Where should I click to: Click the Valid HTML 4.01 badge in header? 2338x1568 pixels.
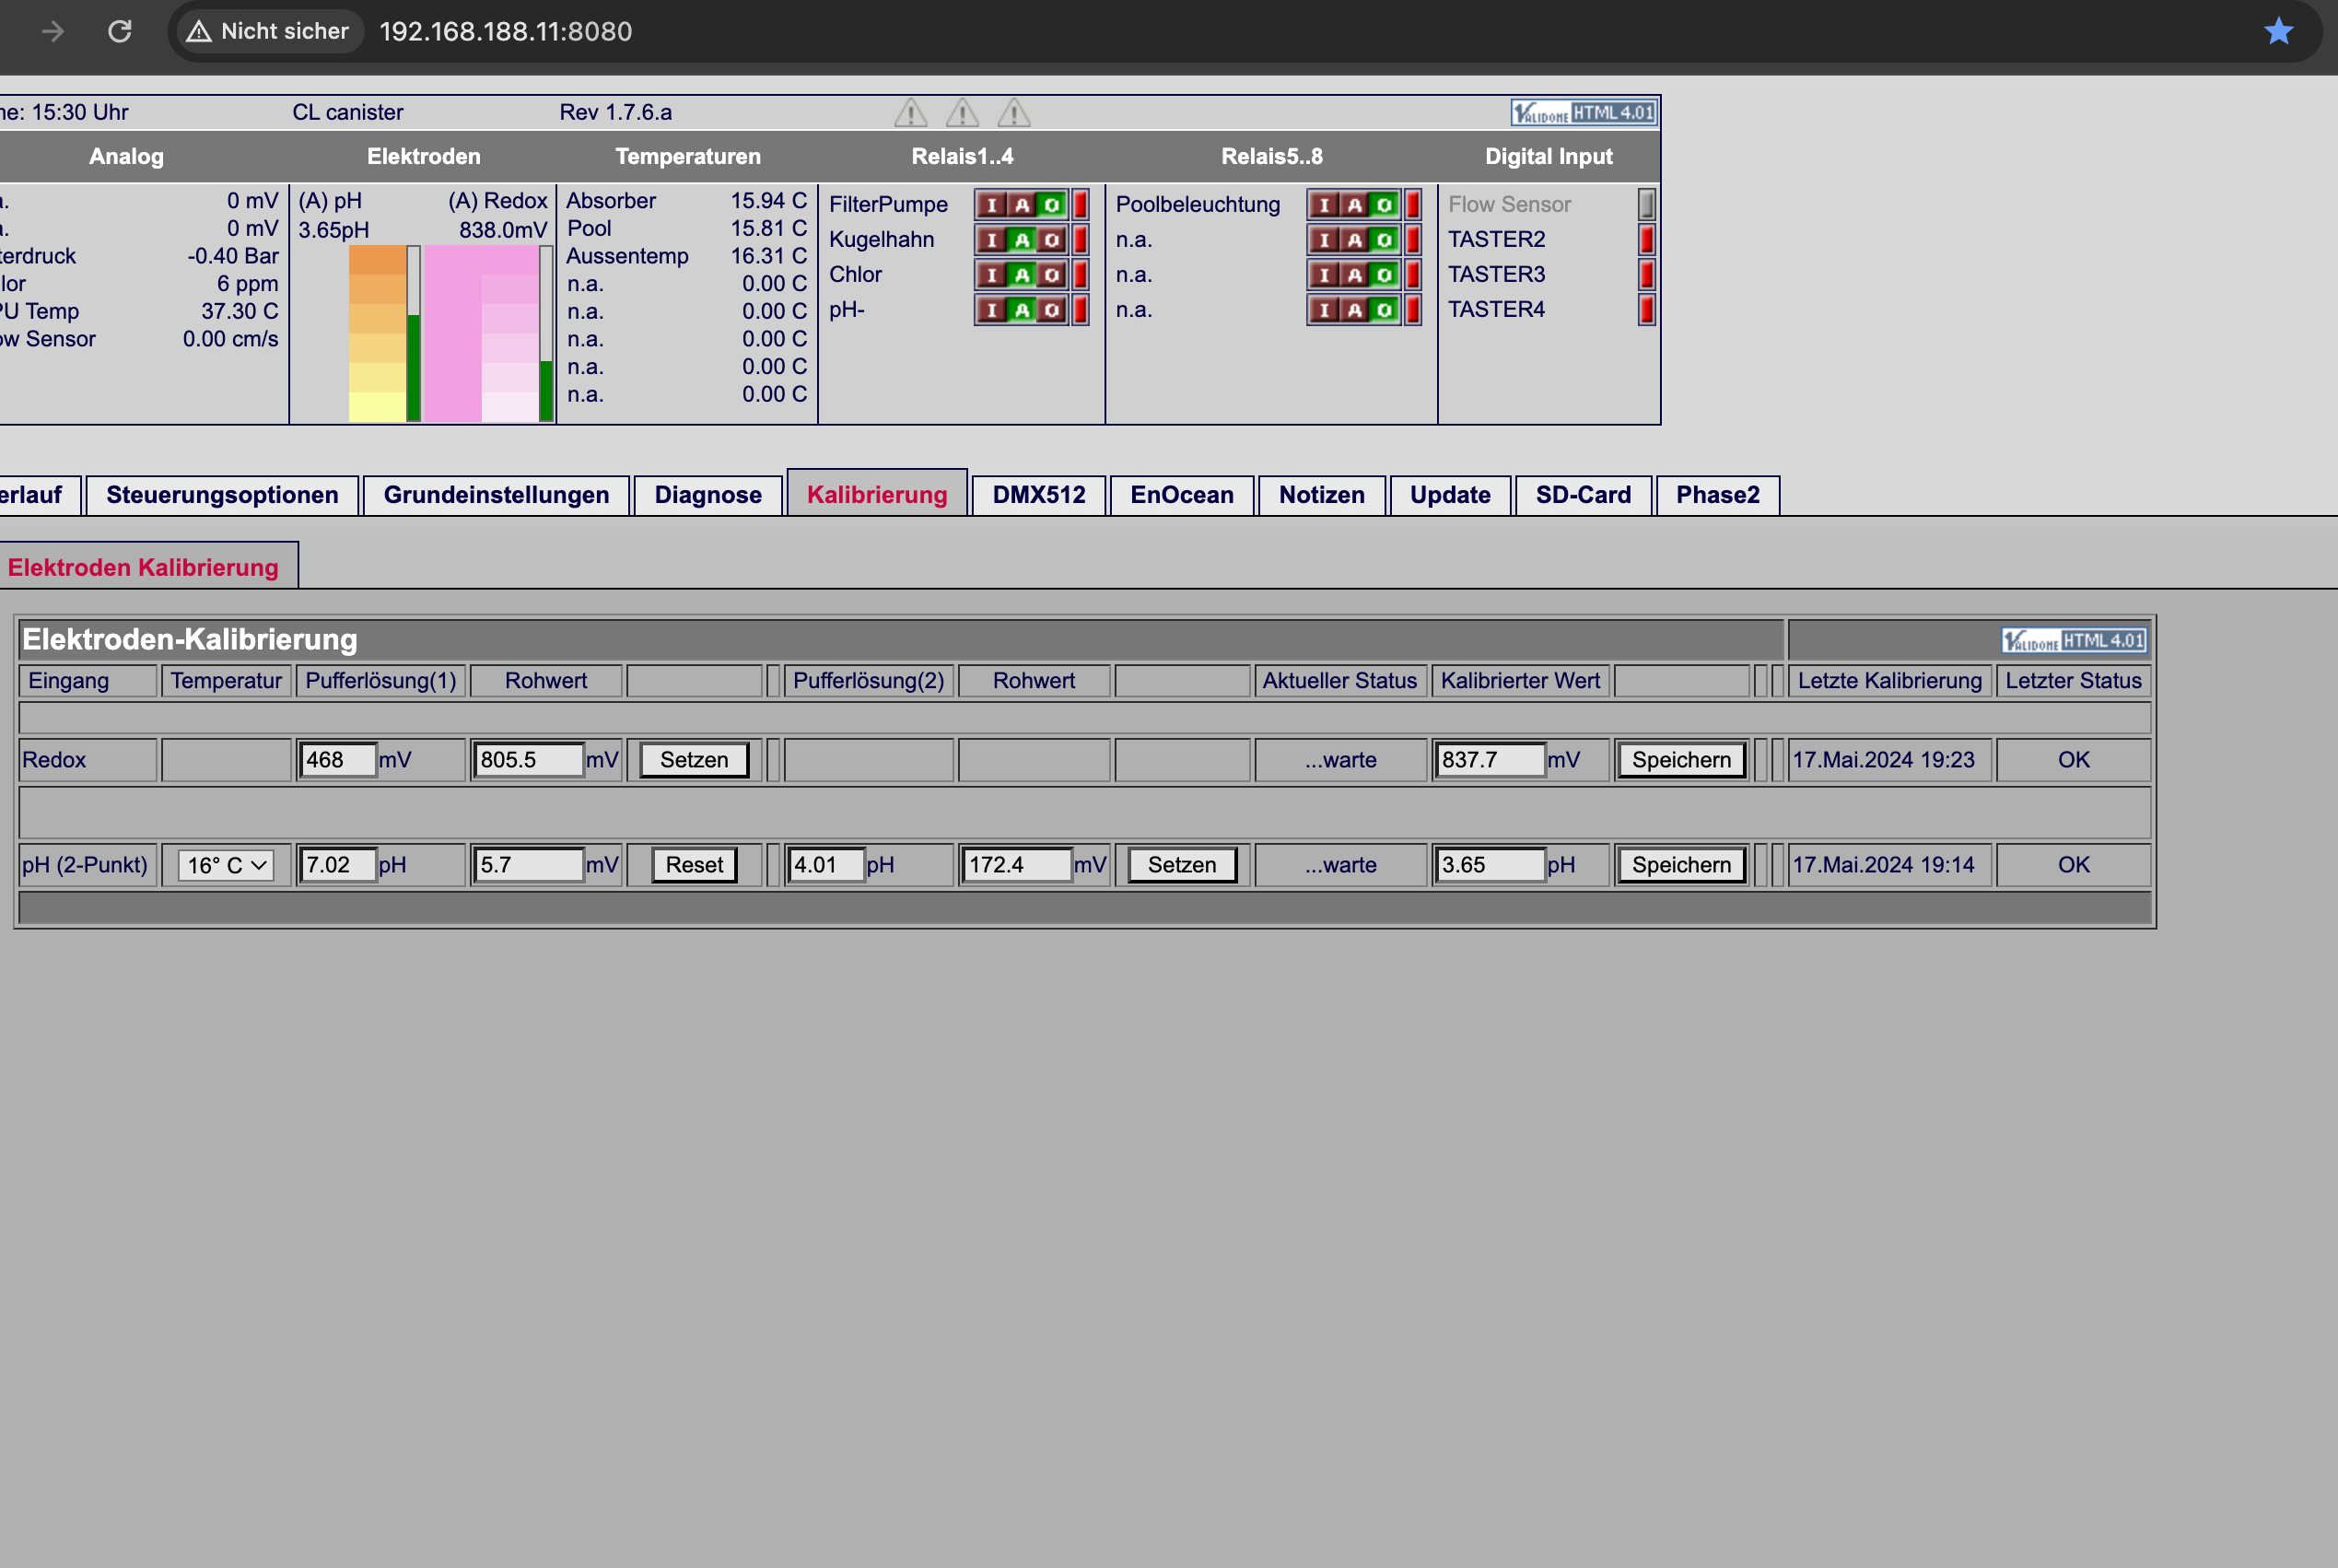point(1583,113)
